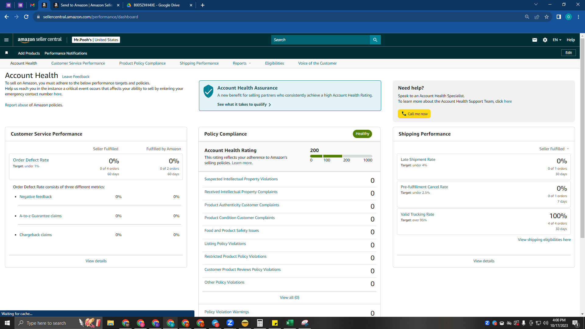Expand the Reports dropdown menu
The width and height of the screenshot is (585, 329).
(x=242, y=63)
